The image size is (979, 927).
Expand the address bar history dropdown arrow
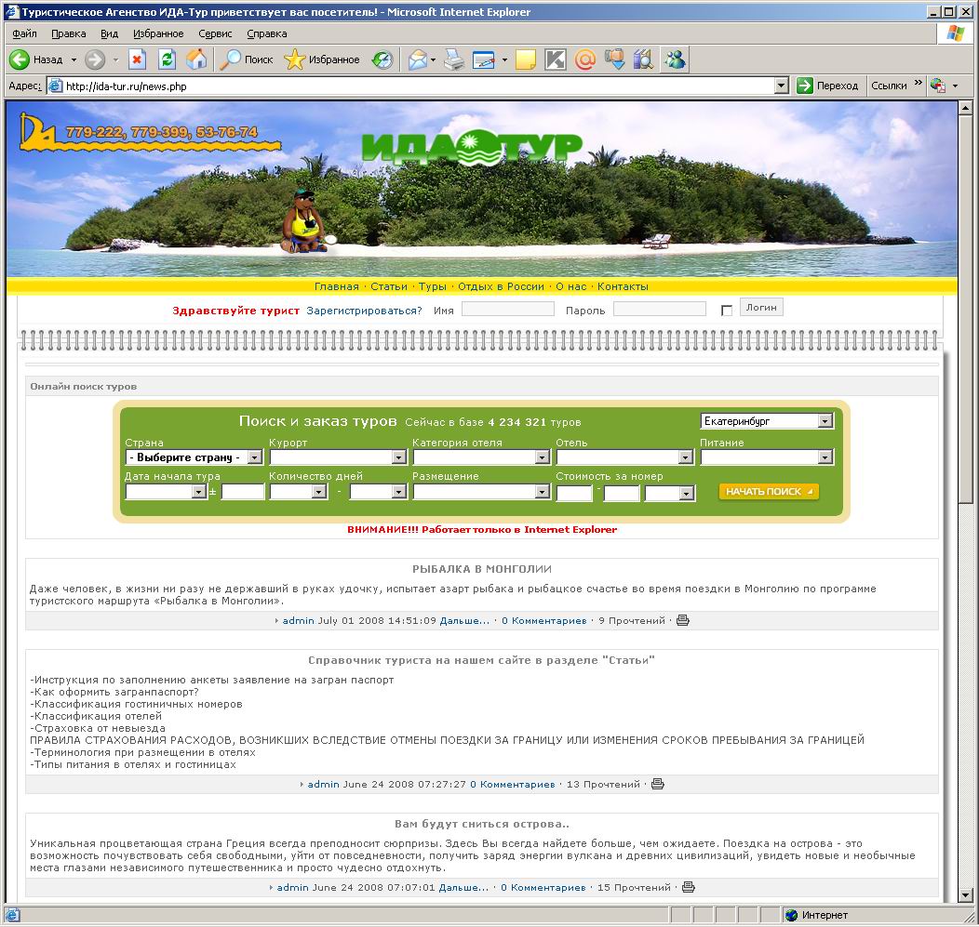(781, 86)
